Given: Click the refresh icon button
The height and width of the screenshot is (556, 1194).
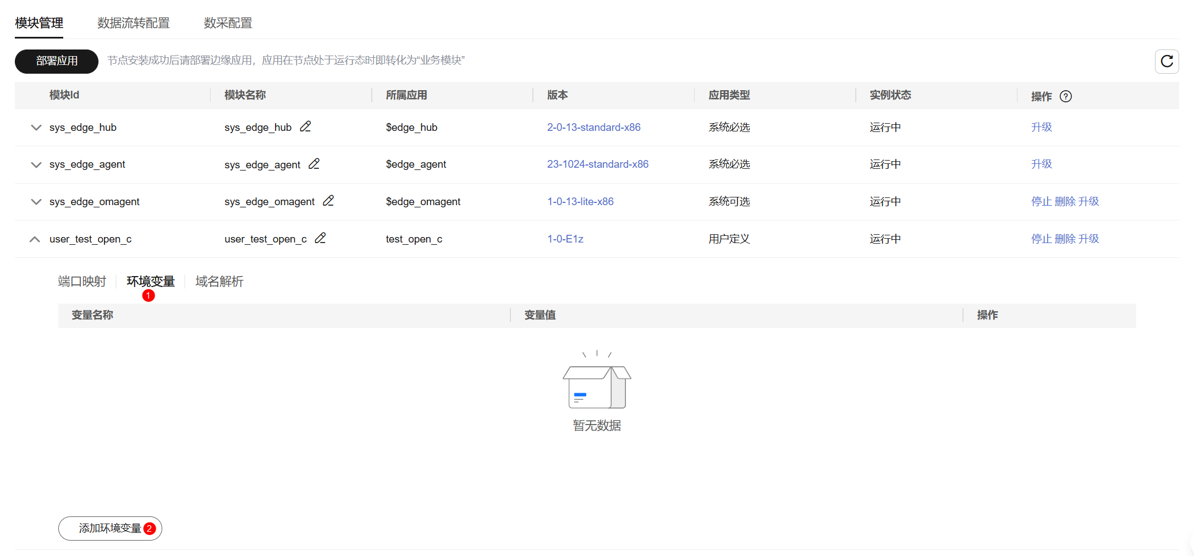Looking at the screenshot, I should click(1167, 61).
